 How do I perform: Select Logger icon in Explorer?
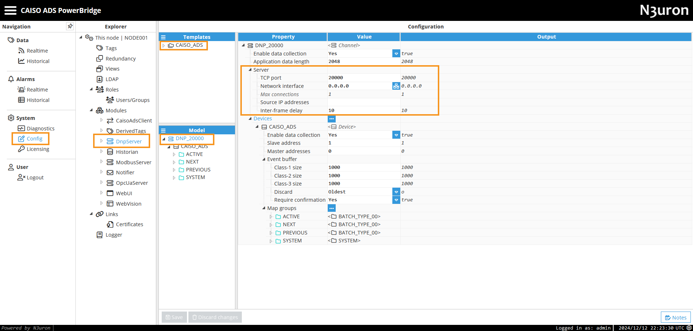click(100, 235)
